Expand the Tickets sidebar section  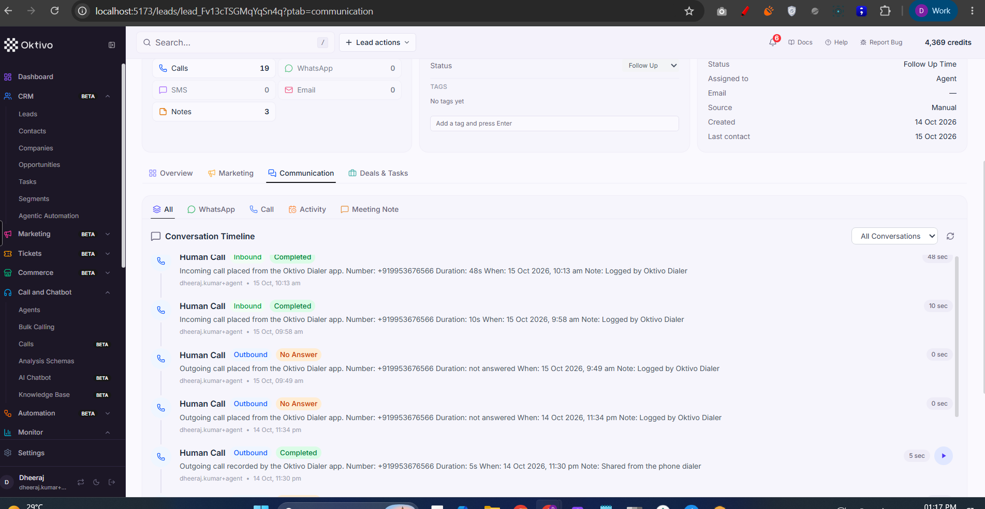(x=108, y=254)
